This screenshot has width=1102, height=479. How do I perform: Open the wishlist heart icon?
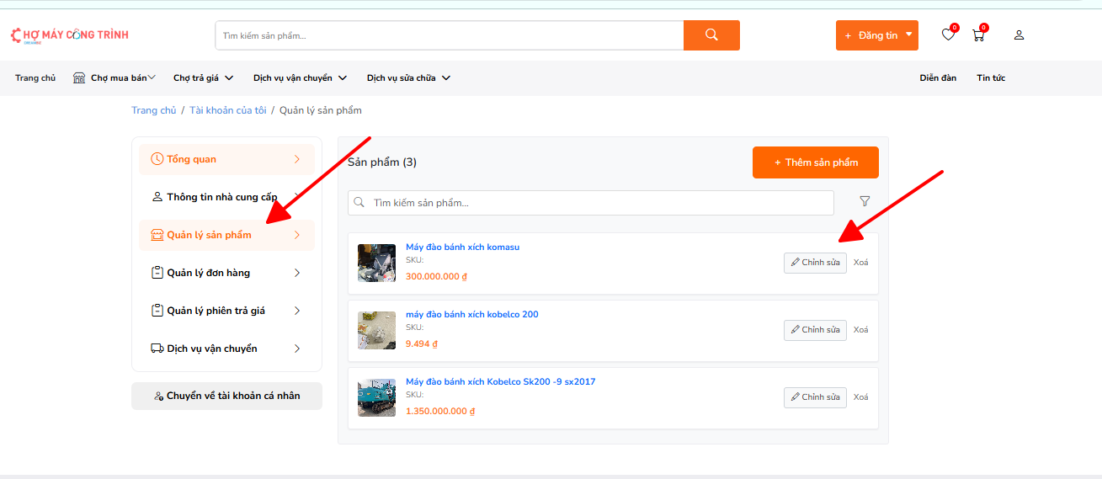(948, 35)
